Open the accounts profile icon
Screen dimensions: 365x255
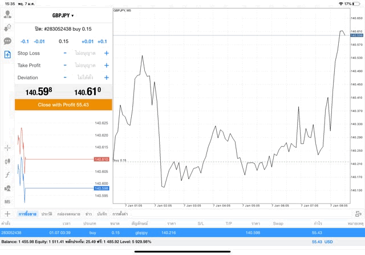click(x=7, y=14)
